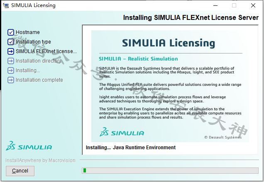Close the SIMULIA Licensing window

(253, 5)
